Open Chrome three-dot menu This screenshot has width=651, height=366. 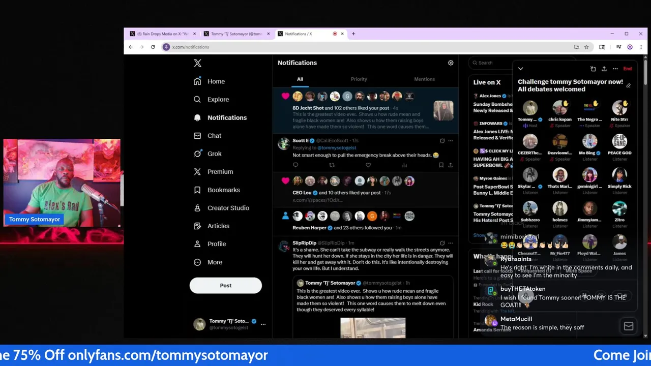[x=641, y=47]
